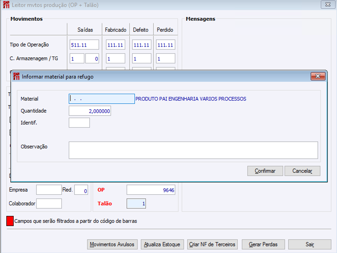
Task: Click the Fabricado column header
Action: (x=116, y=30)
